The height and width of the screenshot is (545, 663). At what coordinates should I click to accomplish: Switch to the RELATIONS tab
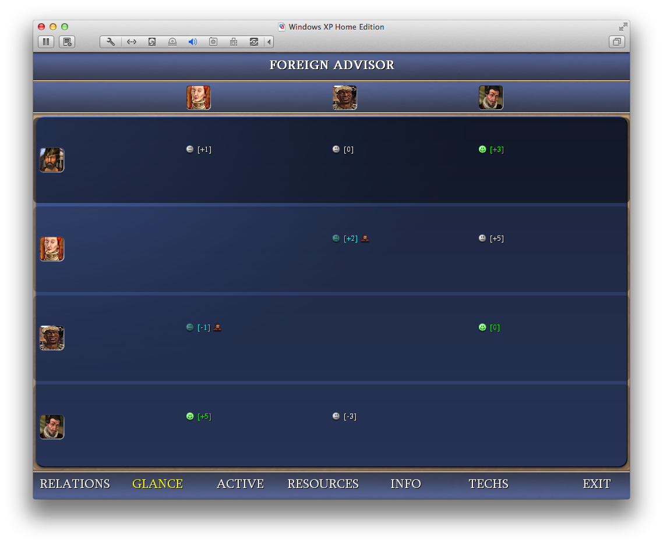tap(75, 484)
